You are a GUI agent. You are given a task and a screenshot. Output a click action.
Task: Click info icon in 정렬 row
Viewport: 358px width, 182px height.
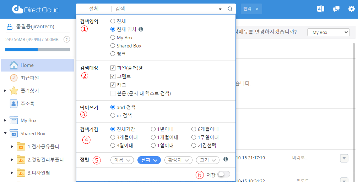[226, 159]
